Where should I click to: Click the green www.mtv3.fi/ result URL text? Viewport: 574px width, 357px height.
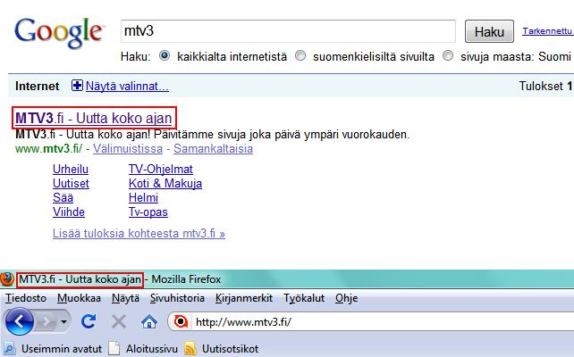pyautogui.click(x=48, y=149)
